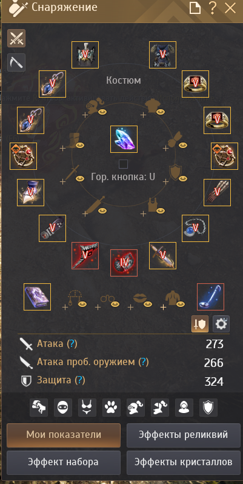243x484 pixels.
Task: Open the Эффекты реликвий panel
Action: (184, 435)
